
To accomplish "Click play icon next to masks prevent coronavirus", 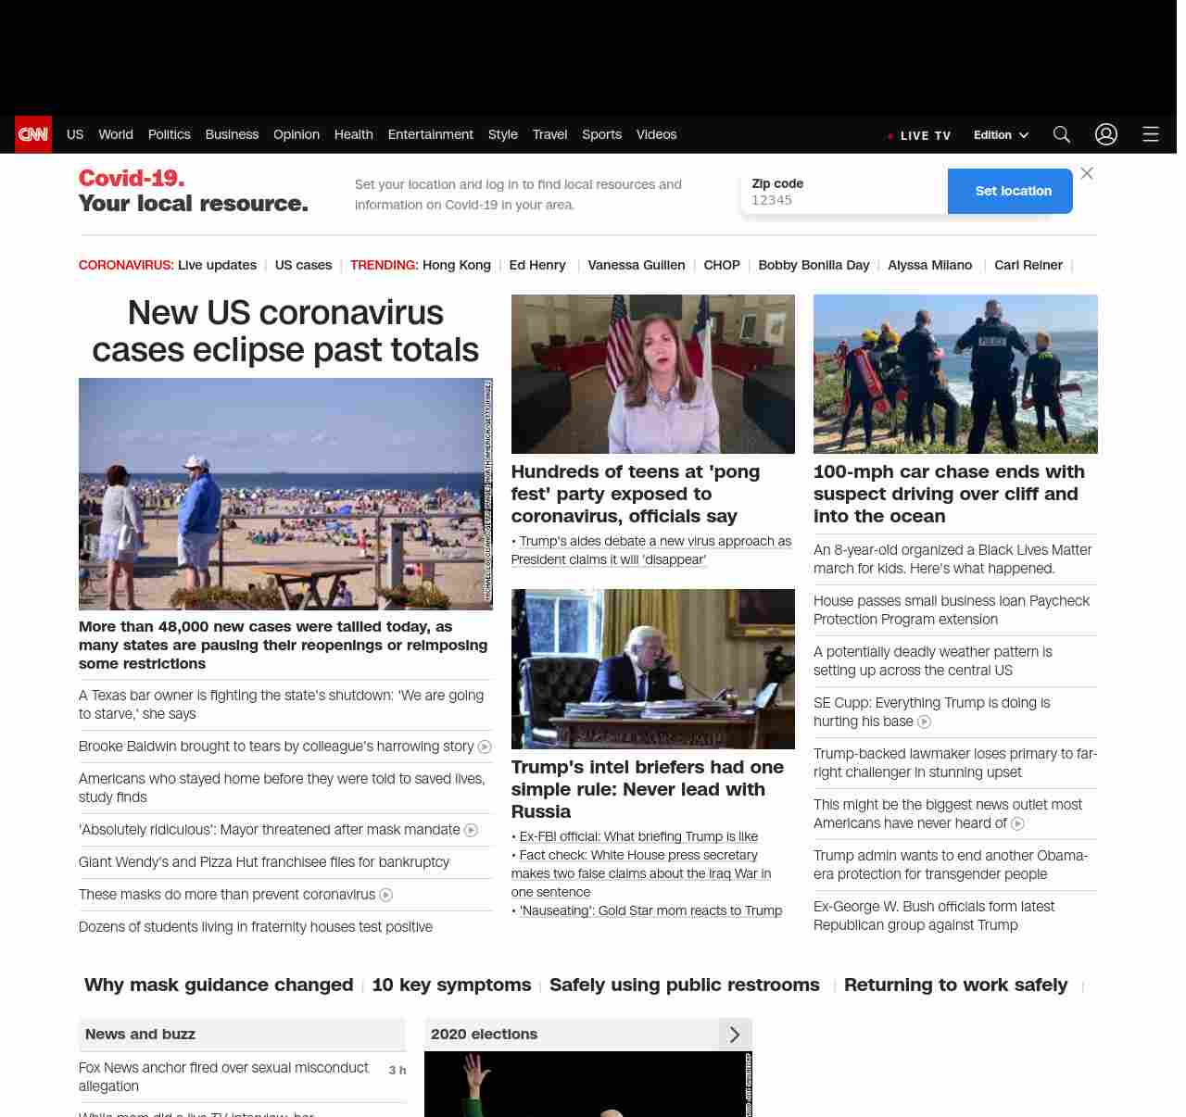I will click(x=386, y=895).
